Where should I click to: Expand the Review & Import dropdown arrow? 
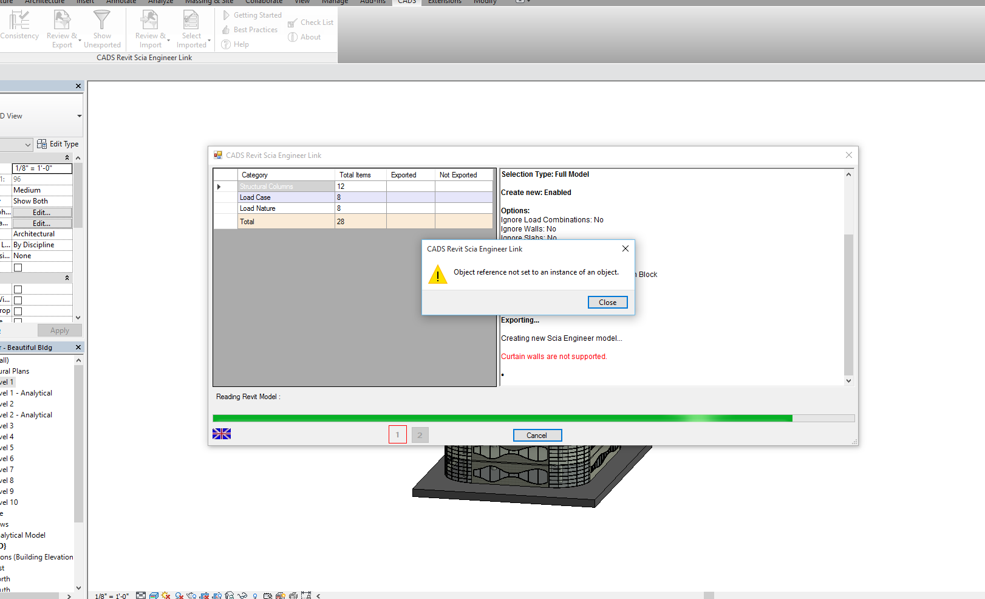click(168, 40)
